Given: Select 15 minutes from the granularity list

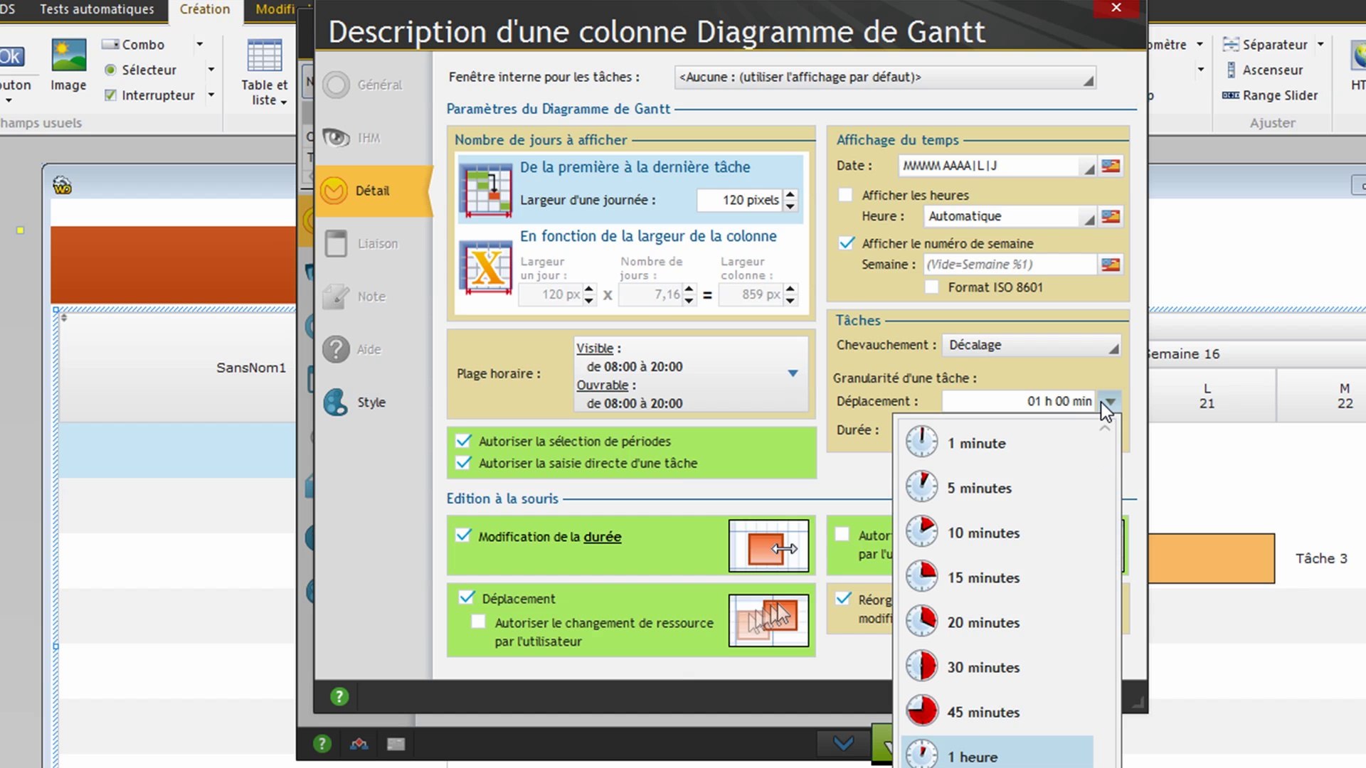Looking at the screenshot, I should point(983,577).
